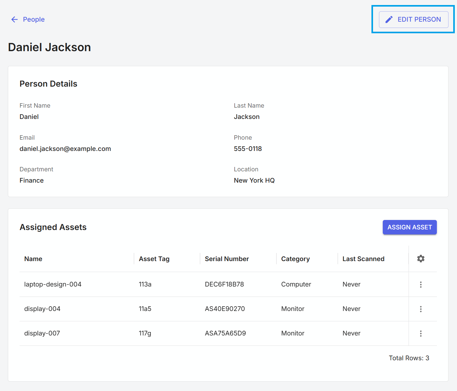Click the Last Scanned column header
Viewport: 457px width, 391px height.
363,259
